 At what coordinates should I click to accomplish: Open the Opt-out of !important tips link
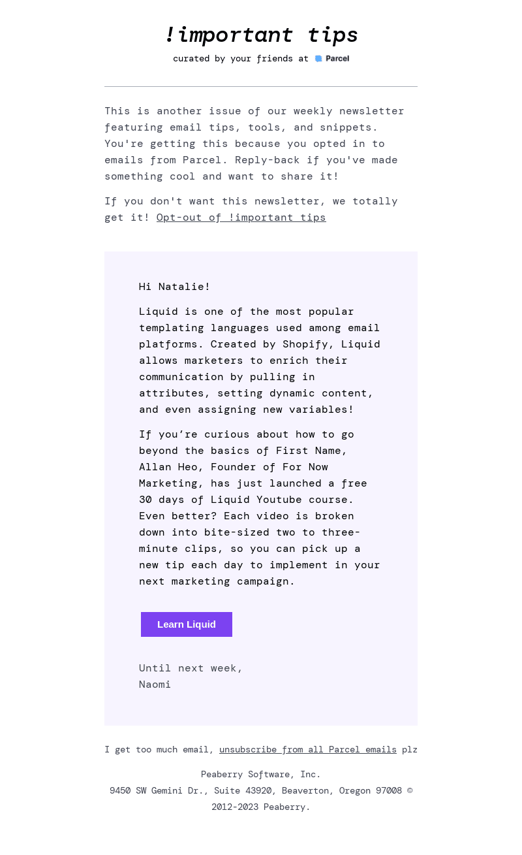241,218
